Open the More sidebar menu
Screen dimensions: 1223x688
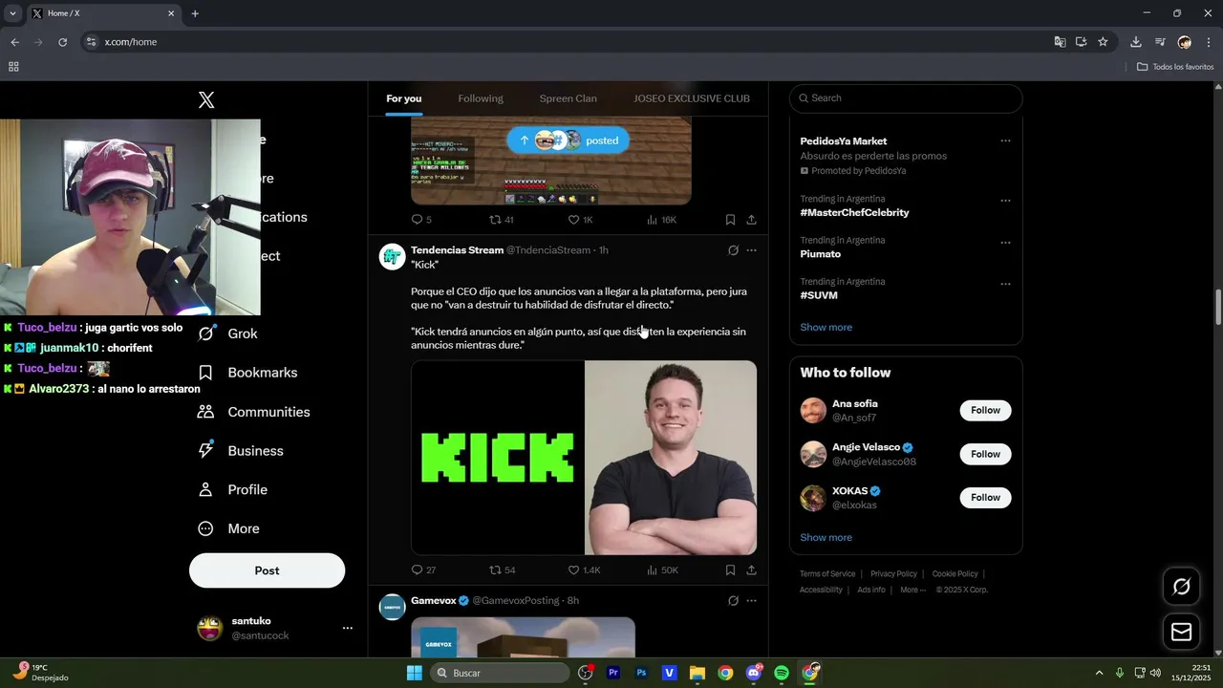[228, 528]
